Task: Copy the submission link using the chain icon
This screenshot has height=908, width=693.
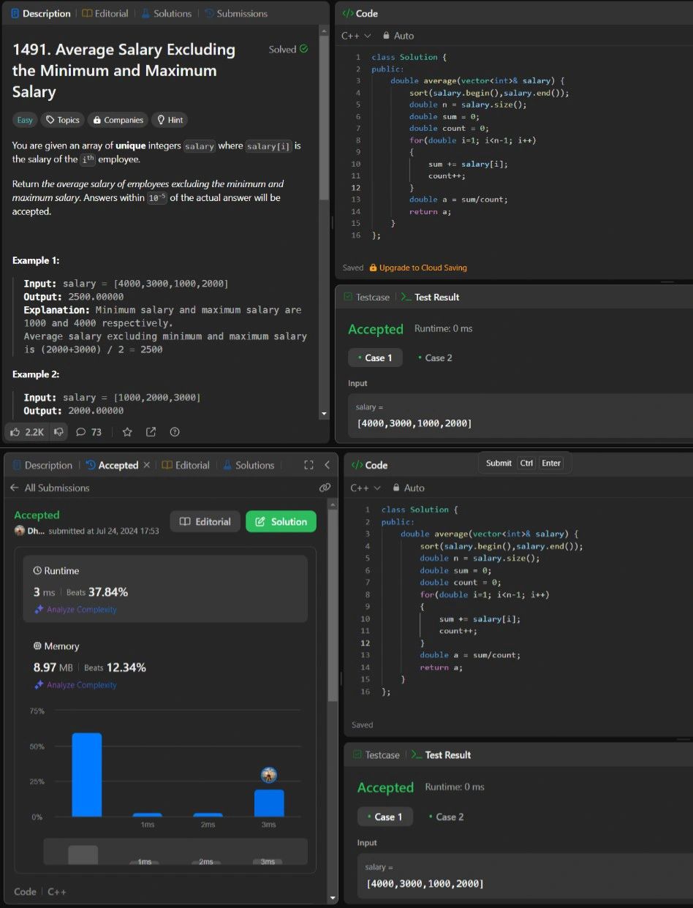Action: coord(325,488)
